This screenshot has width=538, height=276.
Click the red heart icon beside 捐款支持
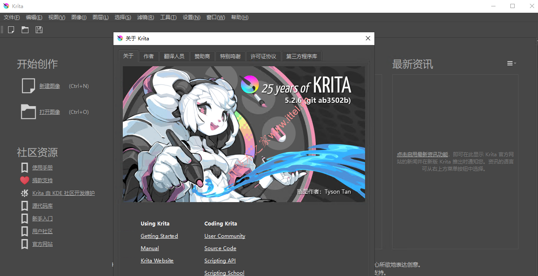tap(25, 180)
